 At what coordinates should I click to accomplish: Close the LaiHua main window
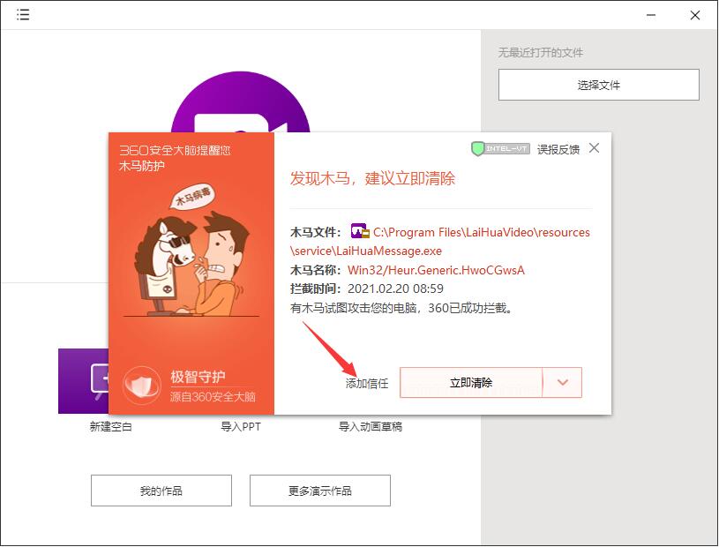point(695,15)
